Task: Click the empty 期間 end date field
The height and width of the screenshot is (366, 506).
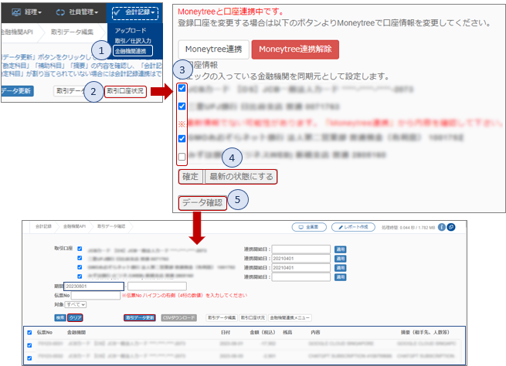Action: tap(157, 286)
